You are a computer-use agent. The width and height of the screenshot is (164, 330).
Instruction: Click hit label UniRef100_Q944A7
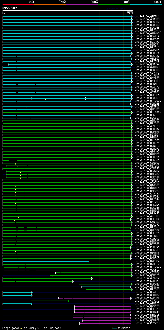click(147, 151)
